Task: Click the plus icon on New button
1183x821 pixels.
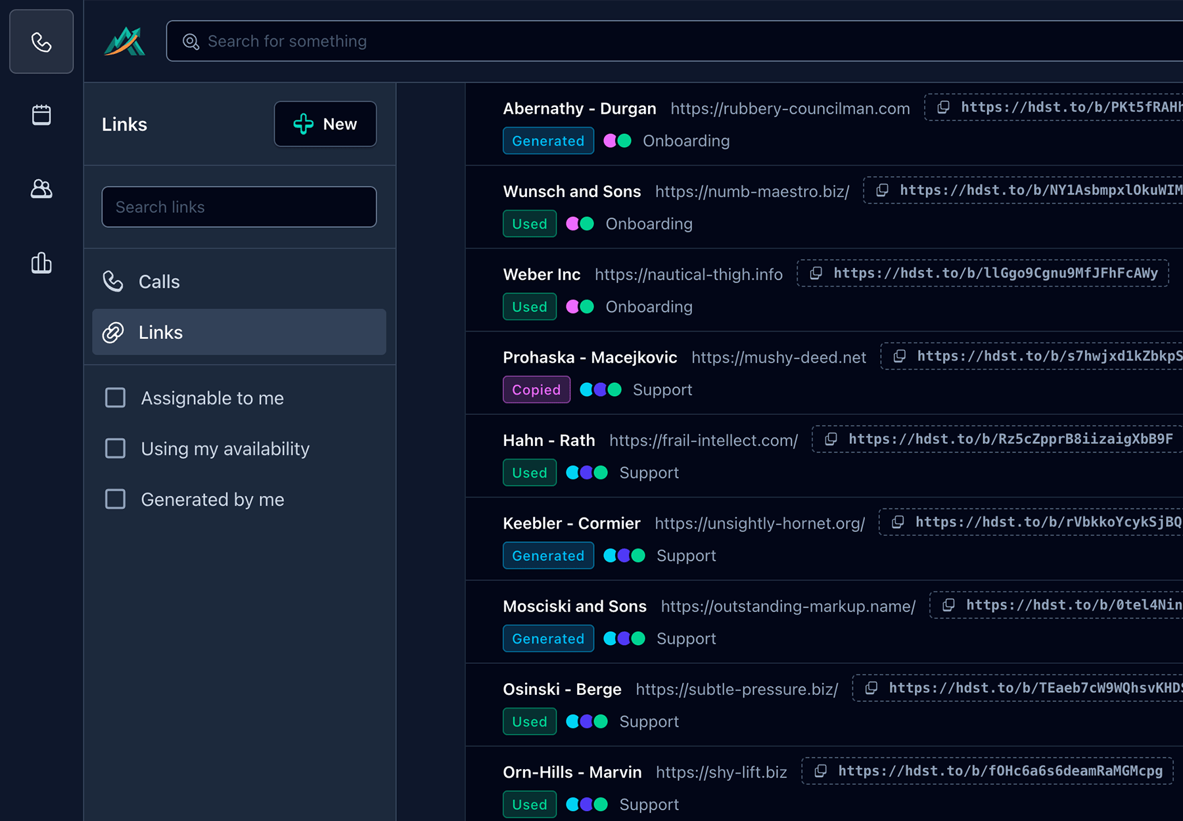Action: coord(303,124)
